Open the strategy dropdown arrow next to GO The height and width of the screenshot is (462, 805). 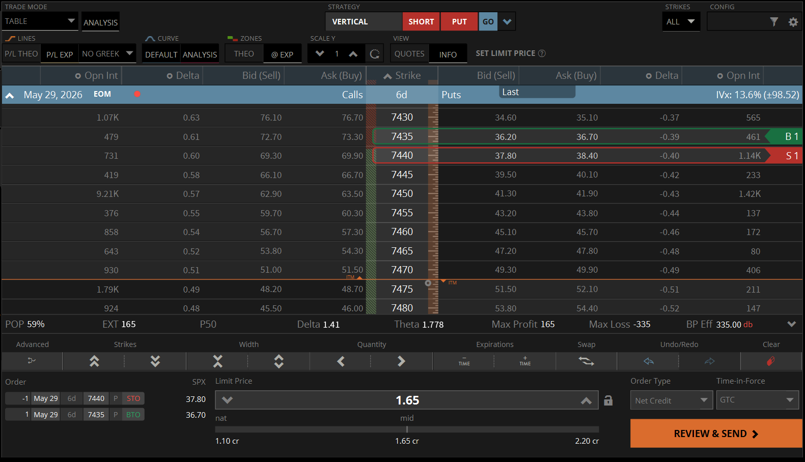point(507,22)
